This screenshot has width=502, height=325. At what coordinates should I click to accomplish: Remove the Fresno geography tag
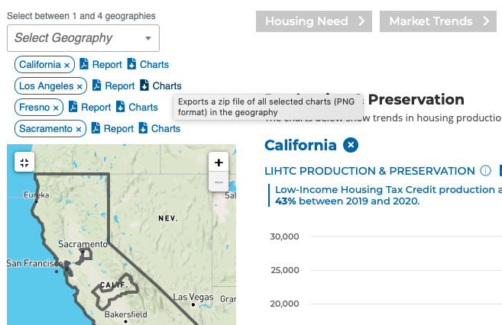point(56,108)
